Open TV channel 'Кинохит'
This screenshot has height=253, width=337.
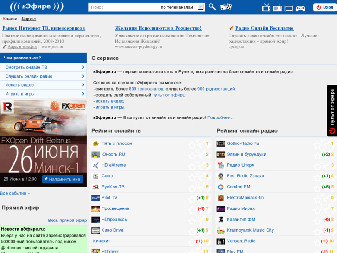pos(102,241)
